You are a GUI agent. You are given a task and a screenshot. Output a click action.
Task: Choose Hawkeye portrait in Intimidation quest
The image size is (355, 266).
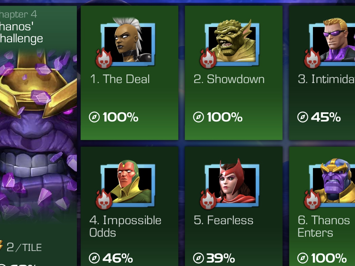[332, 42]
